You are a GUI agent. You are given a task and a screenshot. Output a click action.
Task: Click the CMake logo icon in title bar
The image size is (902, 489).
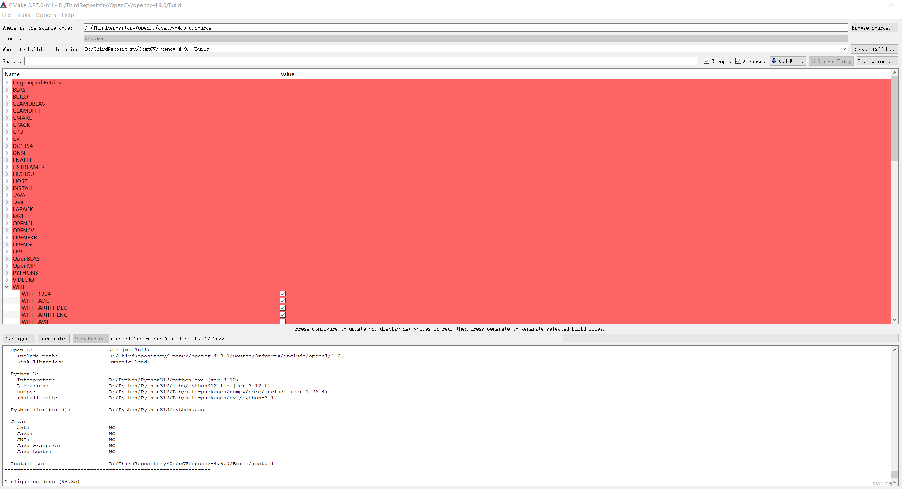coord(4,5)
